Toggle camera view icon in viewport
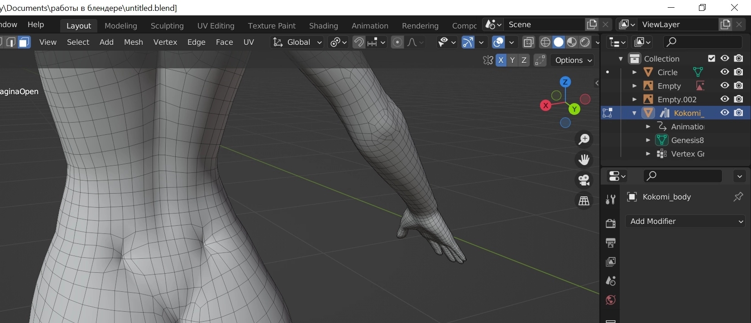751x323 pixels. pos(584,180)
